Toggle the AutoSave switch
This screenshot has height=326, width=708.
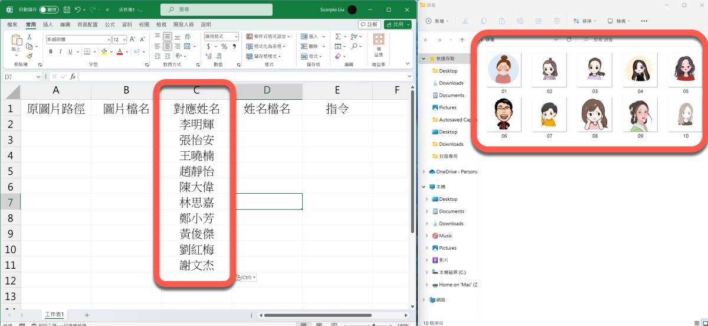(48, 10)
